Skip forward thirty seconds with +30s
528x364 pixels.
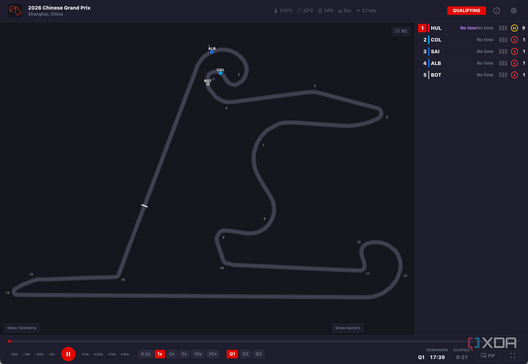98,354
